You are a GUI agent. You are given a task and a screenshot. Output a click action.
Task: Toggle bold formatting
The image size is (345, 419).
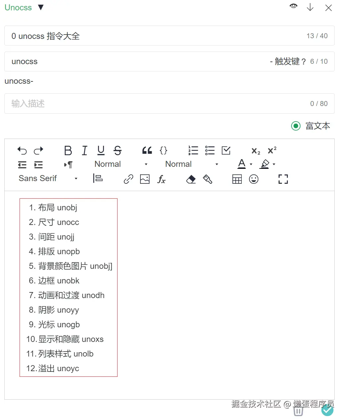(68, 151)
